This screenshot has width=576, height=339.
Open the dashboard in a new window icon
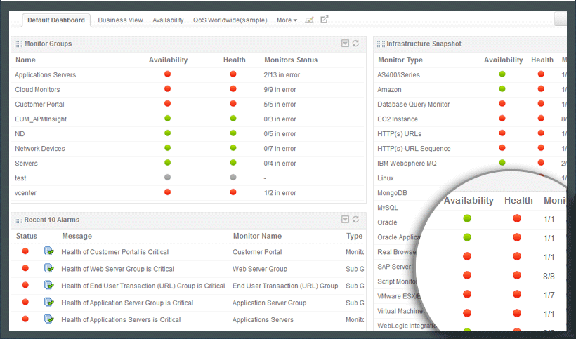(324, 20)
